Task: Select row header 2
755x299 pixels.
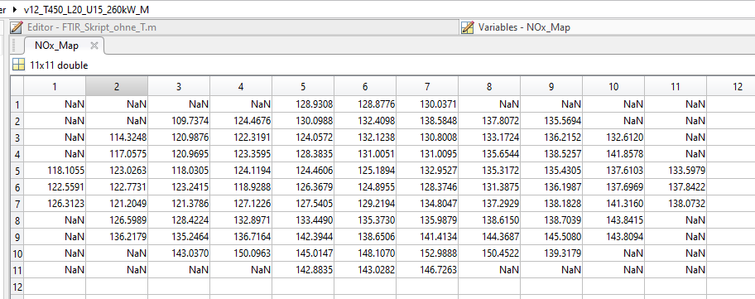Action: [17, 120]
